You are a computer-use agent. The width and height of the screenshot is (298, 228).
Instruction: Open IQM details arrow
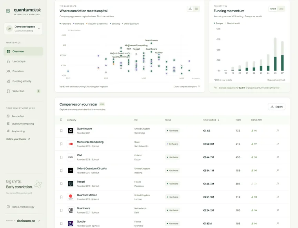(x=278, y=157)
